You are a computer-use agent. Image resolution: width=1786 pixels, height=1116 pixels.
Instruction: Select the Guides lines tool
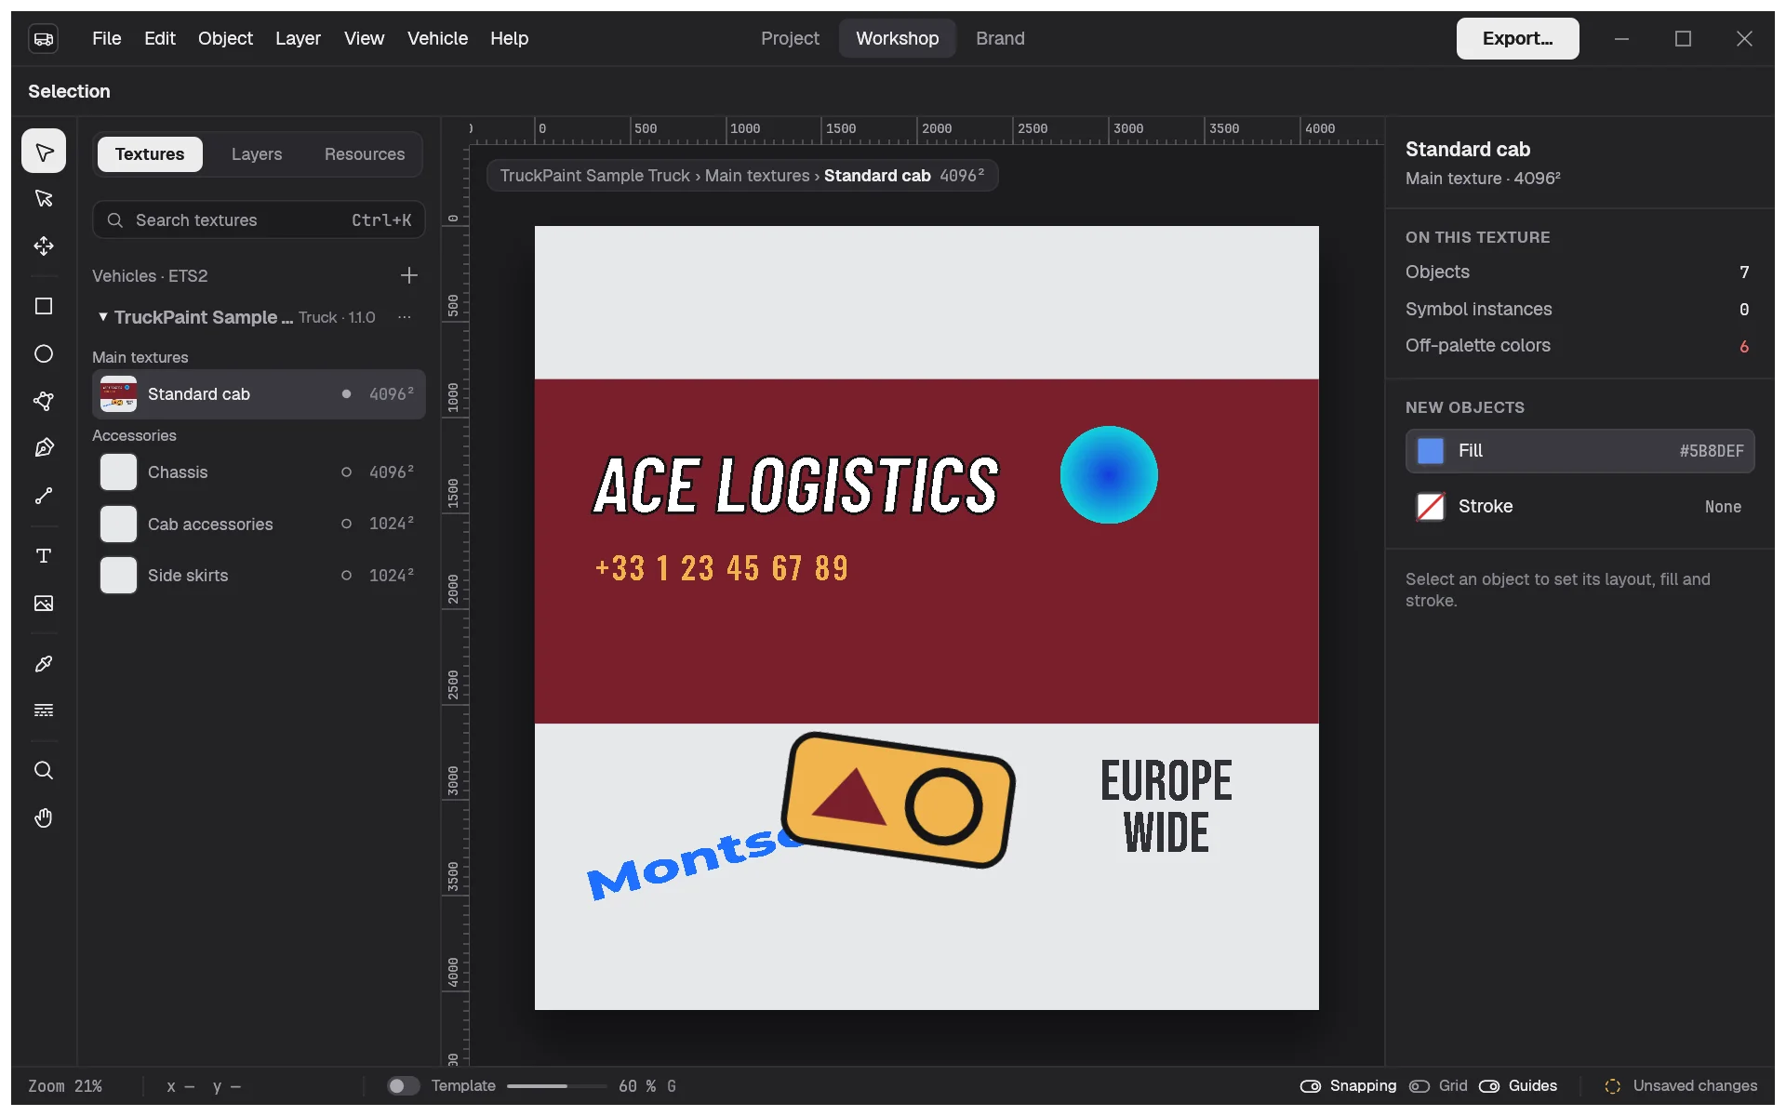[x=44, y=711]
